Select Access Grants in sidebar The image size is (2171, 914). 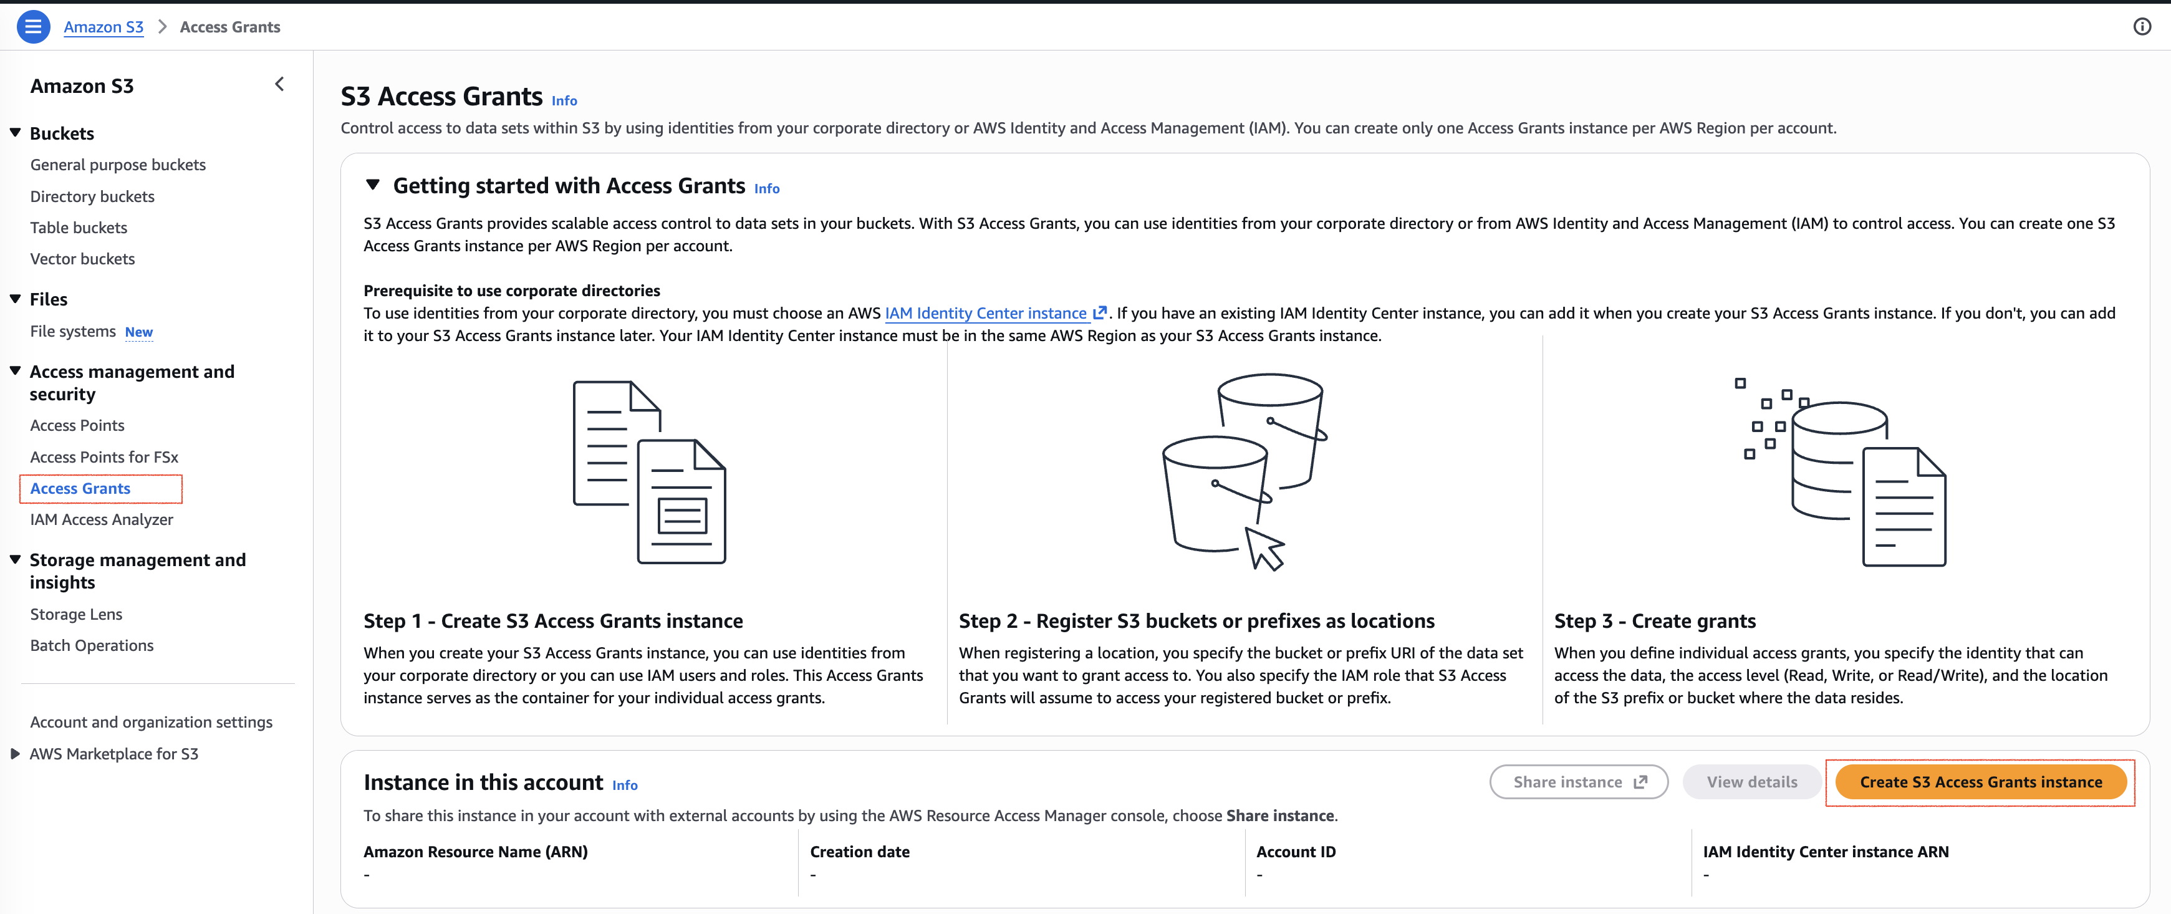click(80, 489)
